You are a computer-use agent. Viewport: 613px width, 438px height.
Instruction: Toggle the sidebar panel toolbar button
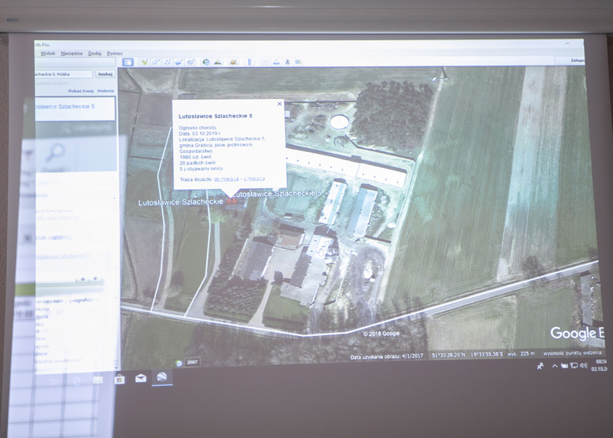[x=128, y=63]
